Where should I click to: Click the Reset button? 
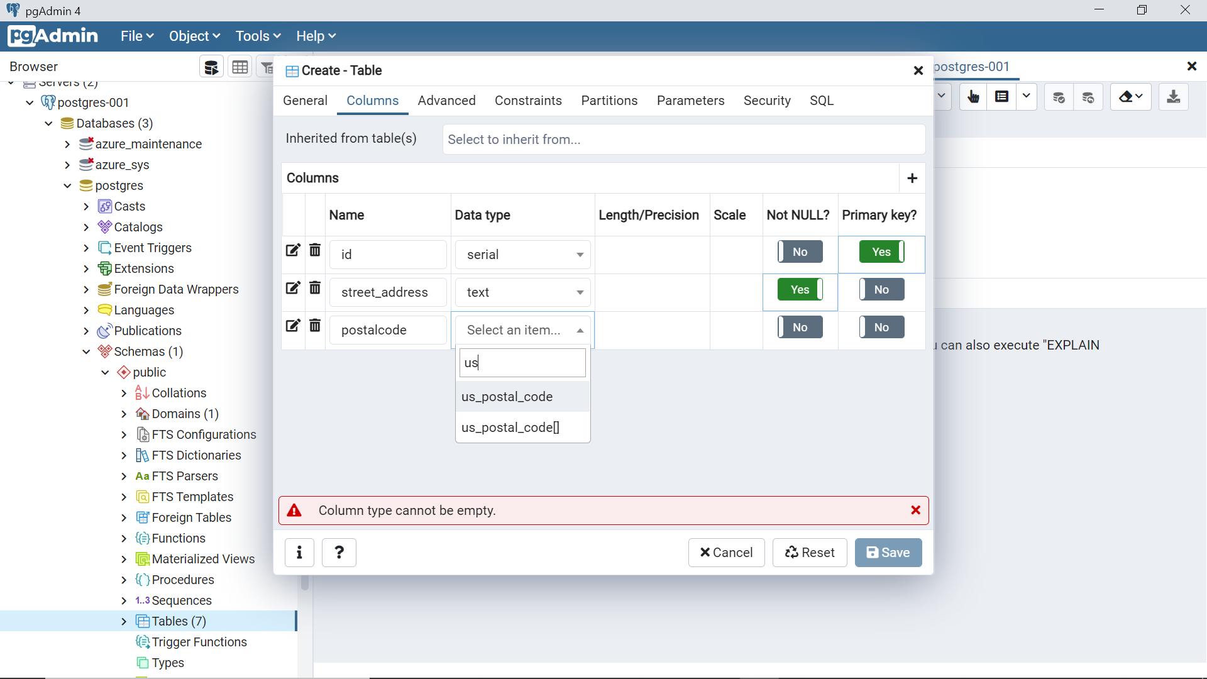810,553
